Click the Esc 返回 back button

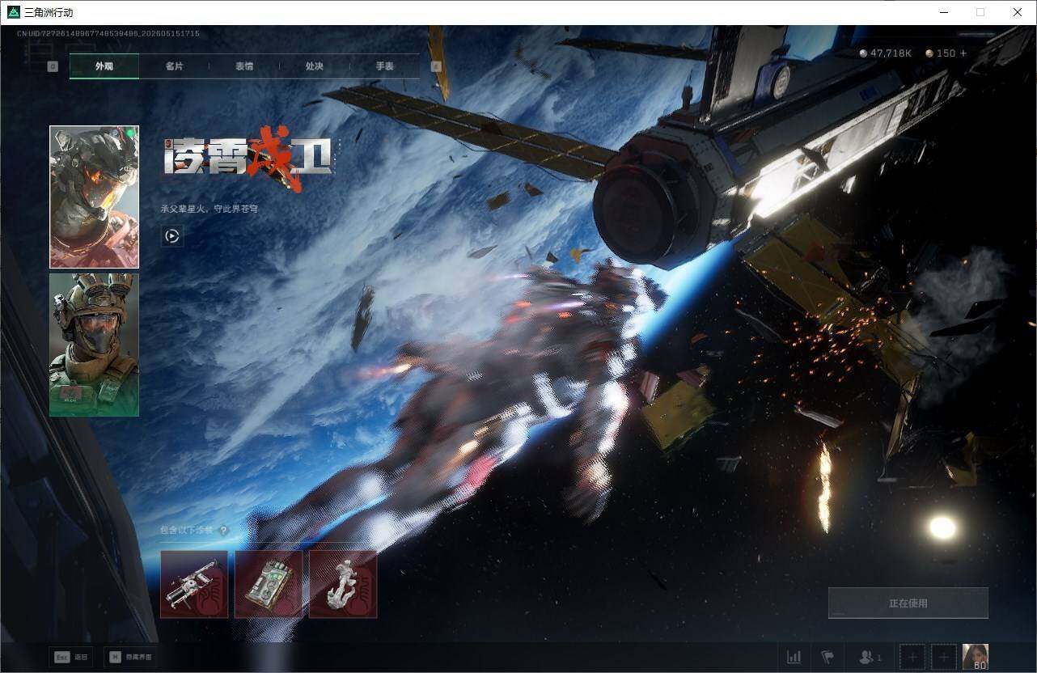tap(71, 658)
